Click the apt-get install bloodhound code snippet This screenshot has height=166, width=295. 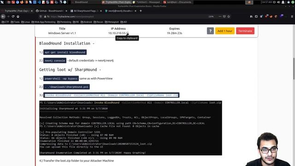point(65,52)
